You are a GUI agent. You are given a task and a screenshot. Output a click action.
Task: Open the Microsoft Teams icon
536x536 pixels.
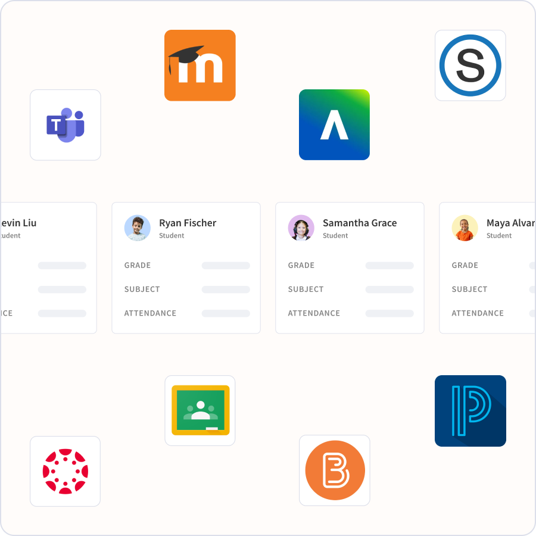click(66, 125)
